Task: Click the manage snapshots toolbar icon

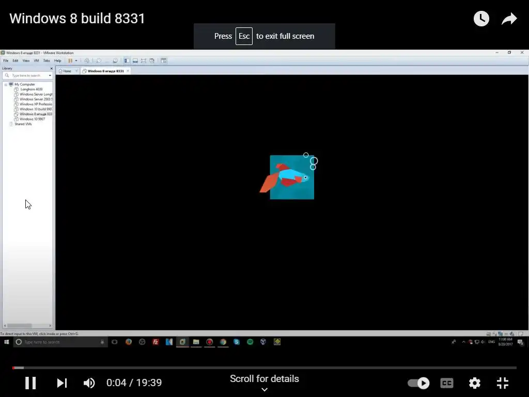Action: (x=115, y=61)
